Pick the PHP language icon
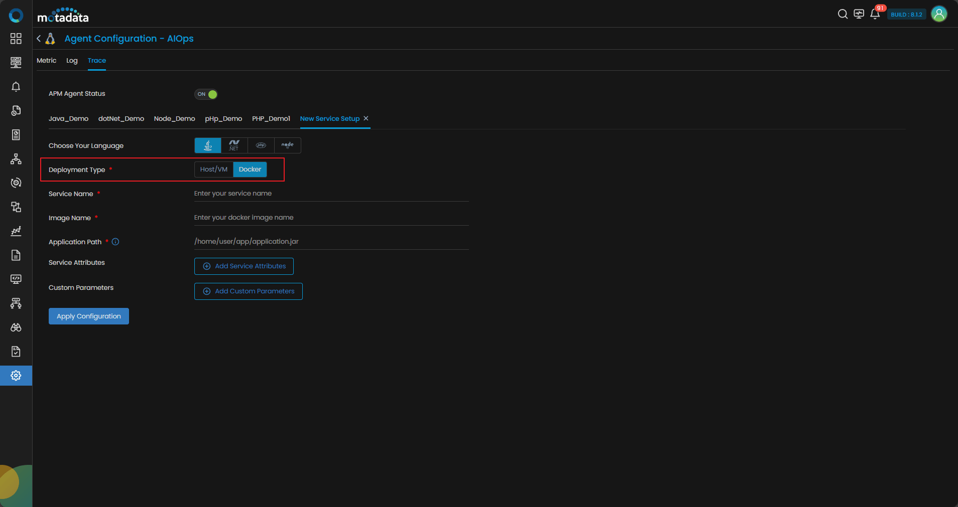The image size is (958, 507). 261,145
